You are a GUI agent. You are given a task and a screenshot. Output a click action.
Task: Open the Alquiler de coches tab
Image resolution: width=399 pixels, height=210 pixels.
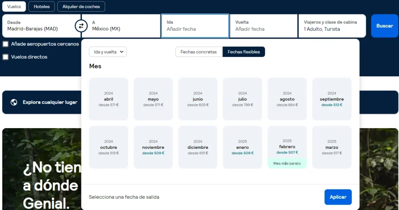[x=81, y=7]
